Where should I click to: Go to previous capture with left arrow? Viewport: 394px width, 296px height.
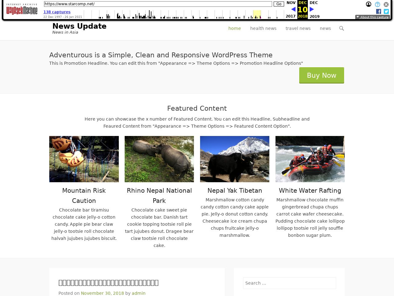tap(293, 10)
